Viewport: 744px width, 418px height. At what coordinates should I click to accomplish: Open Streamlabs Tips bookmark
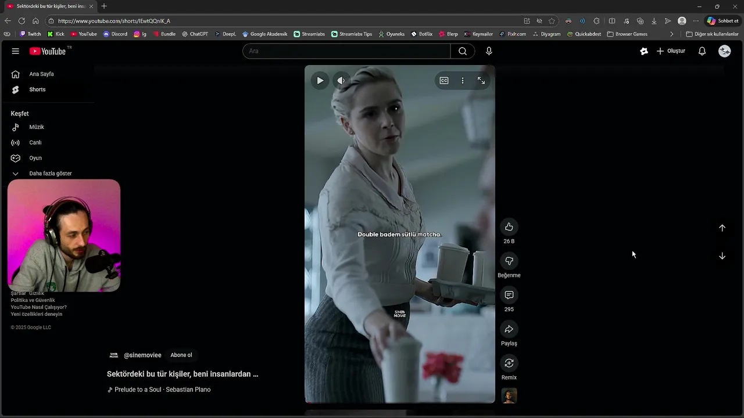click(x=352, y=34)
